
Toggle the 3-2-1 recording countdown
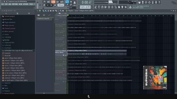pos(53,2)
